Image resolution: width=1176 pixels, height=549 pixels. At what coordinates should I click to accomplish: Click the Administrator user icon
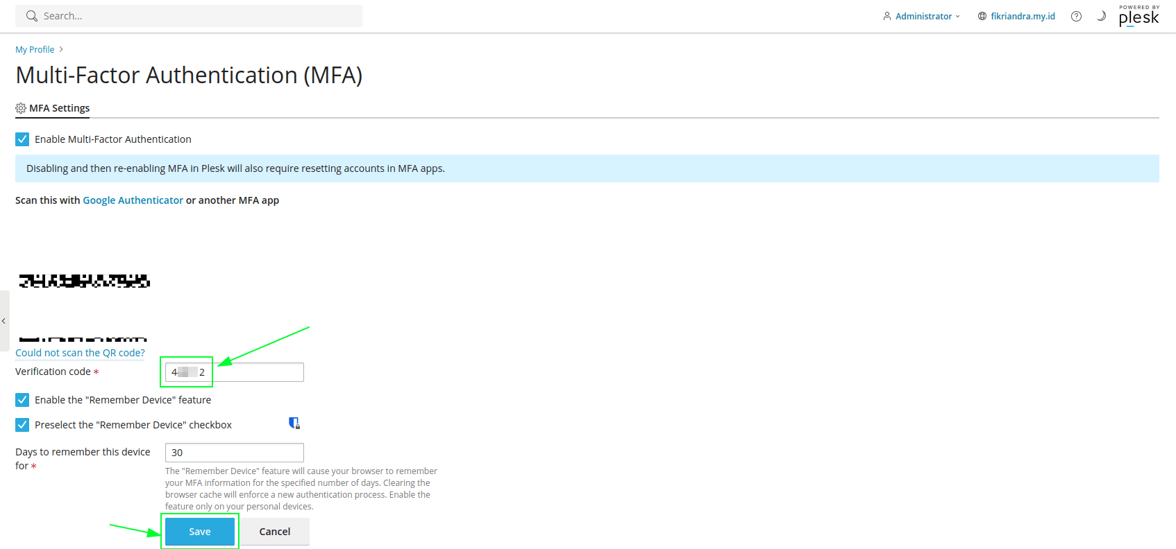click(887, 16)
